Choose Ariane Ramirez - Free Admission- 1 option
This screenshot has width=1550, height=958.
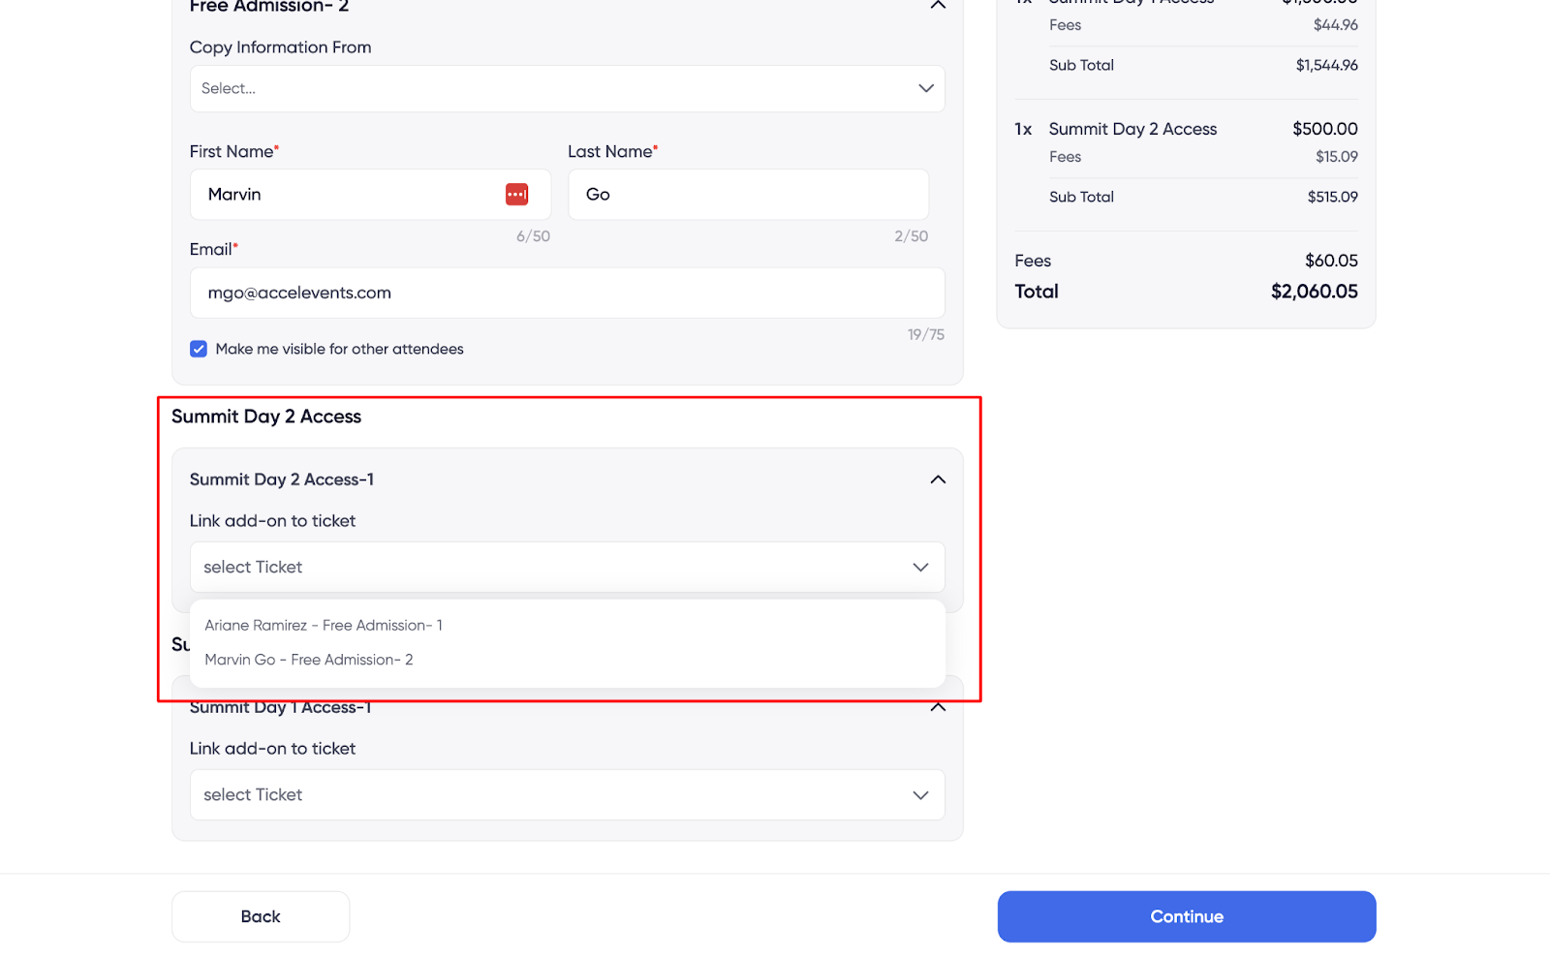pyautogui.click(x=324, y=626)
